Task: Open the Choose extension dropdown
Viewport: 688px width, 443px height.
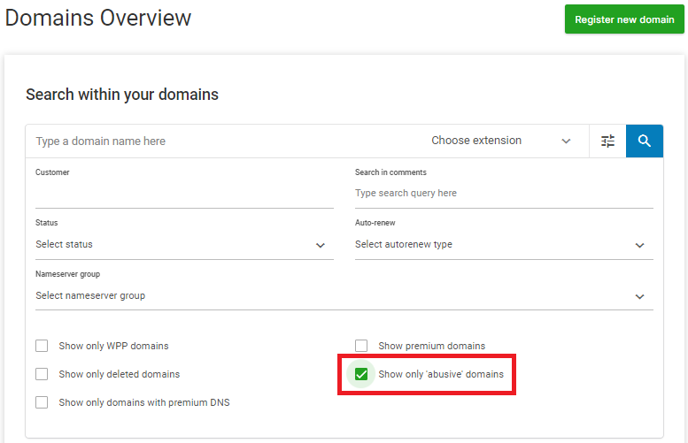Action: point(501,141)
